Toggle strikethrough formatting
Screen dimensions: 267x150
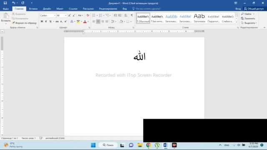57,21
